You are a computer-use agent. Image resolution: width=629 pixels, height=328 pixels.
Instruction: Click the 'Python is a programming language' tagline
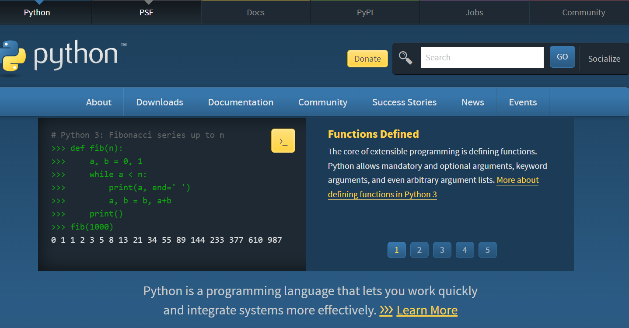(x=310, y=300)
